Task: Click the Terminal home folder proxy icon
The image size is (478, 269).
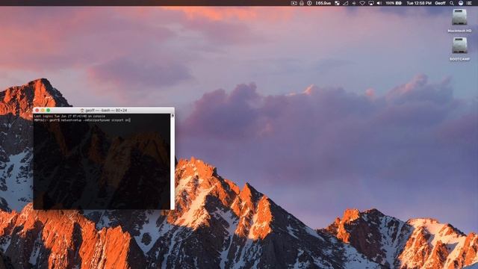Action: pos(82,111)
